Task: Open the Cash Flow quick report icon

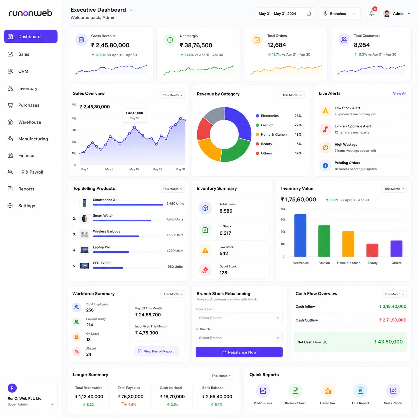Action: click(x=328, y=391)
